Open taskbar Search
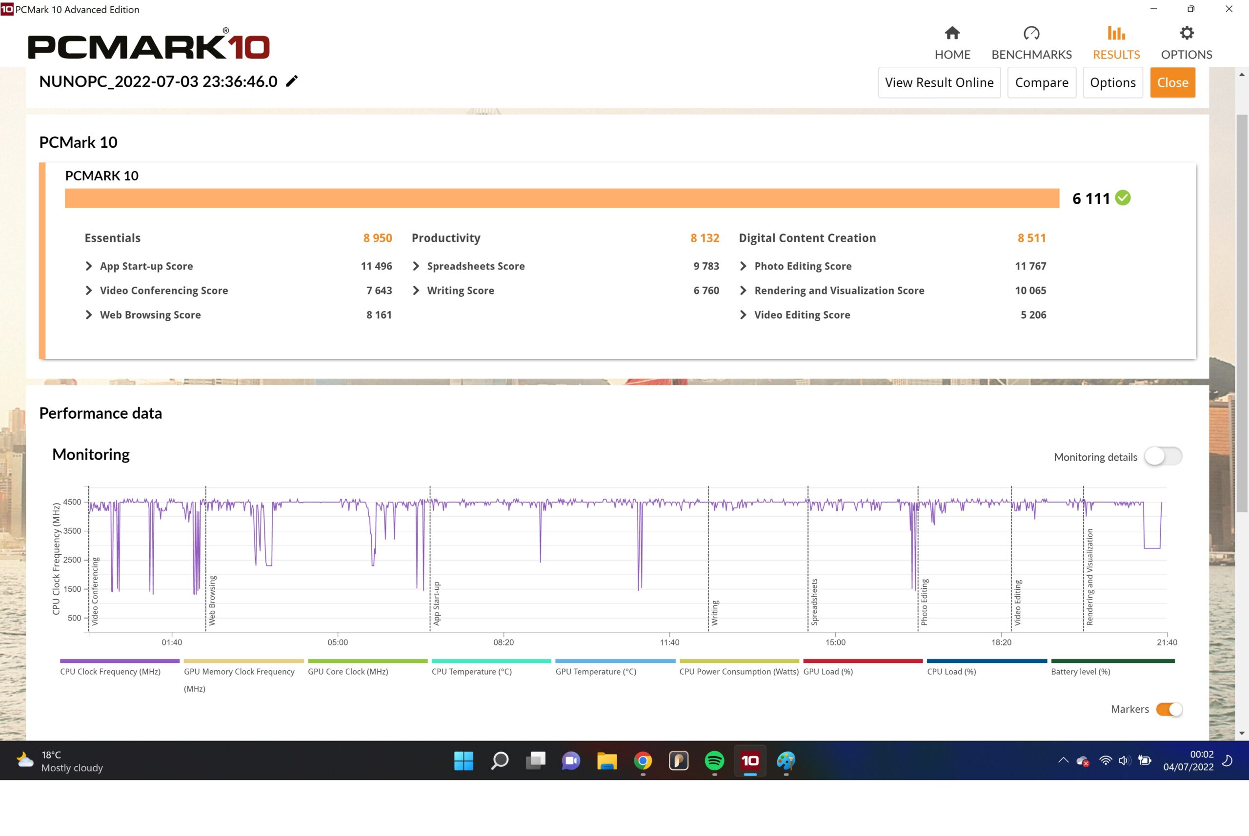The width and height of the screenshot is (1249, 836). point(500,760)
